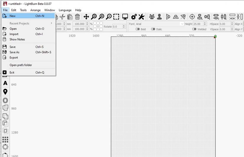The height and width of the screenshot is (157, 244).
Task: Adjust the Height 25.00 spinner arrows
Action: click(x=205, y=24)
